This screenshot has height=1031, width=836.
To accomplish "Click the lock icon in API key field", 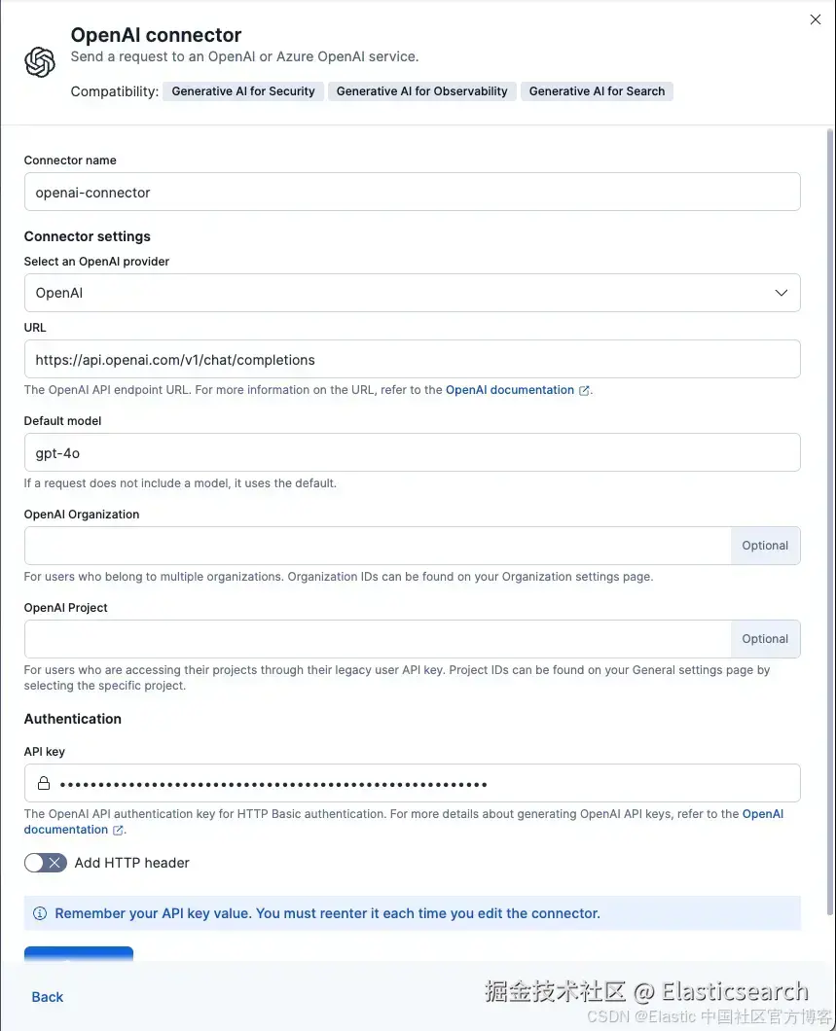I will [44, 783].
